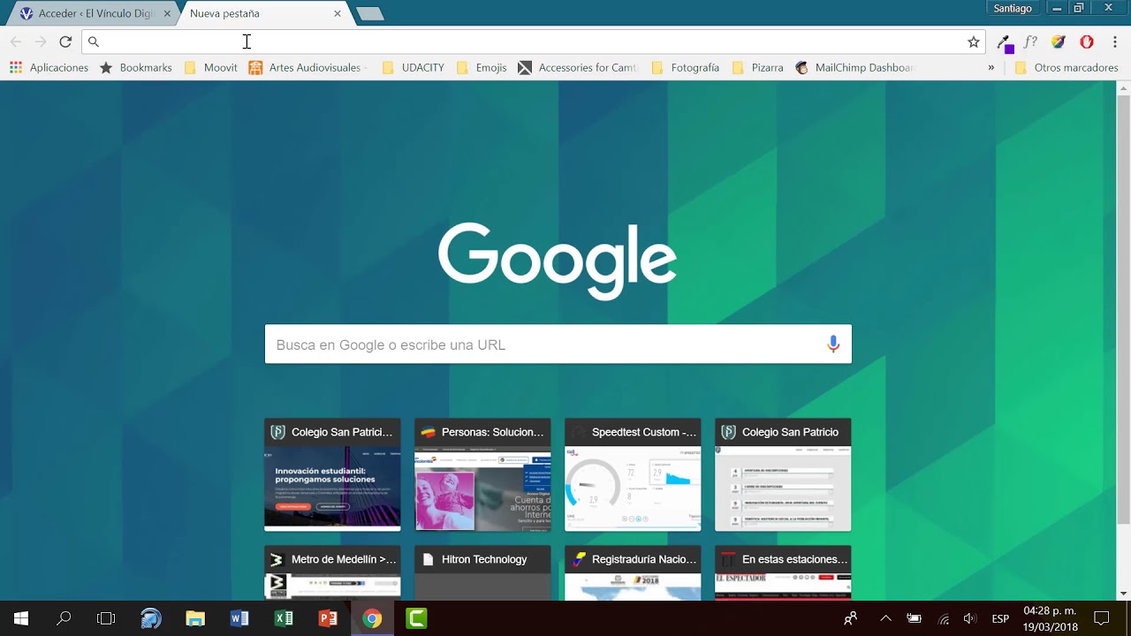Image resolution: width=1131 pixels, height=636 pixels.
Task: Open the UDACITY bookmark folder
Action: point(413,67)
